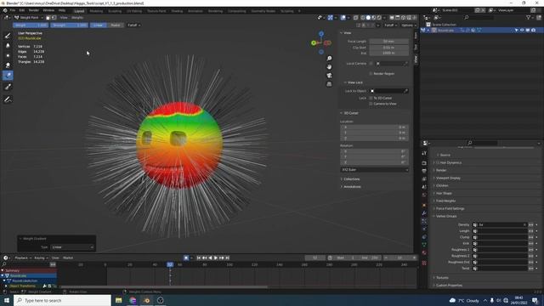Click the pan hand viewport icon
The image size is (544, 306).
click(x=329, y=67)
